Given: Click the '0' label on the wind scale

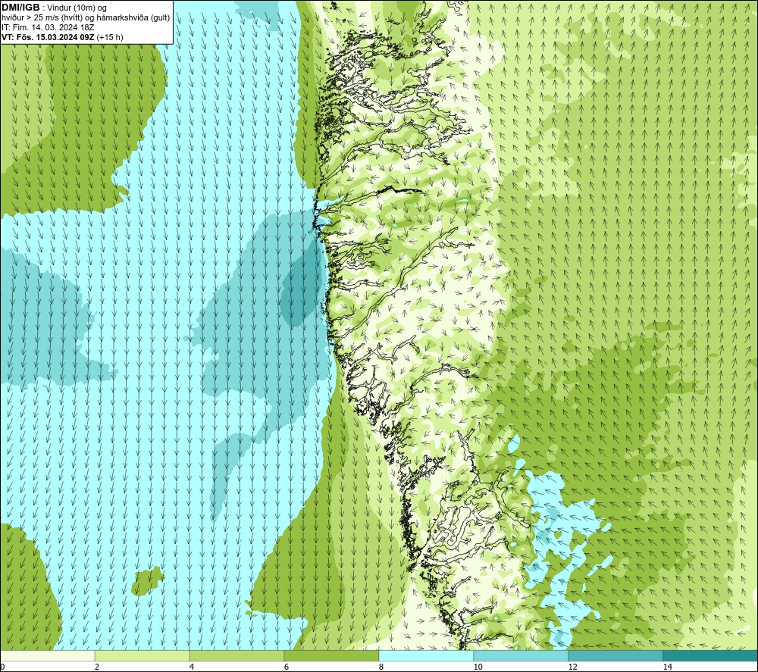Looking at the screenshot, I should click(2, 667).
